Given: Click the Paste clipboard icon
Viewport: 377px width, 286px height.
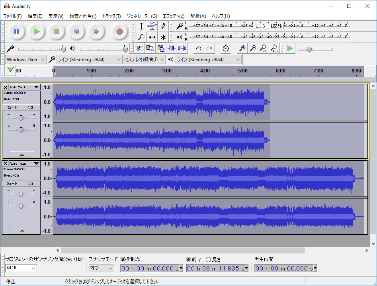Looking at the screenshot, I should pos(160,48).
